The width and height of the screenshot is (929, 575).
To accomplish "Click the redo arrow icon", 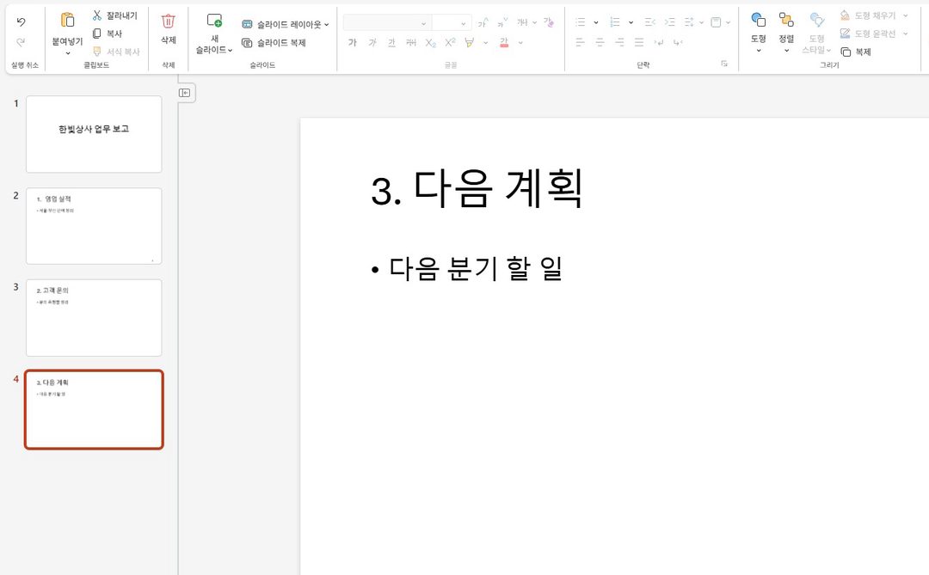I will pyautogui.click(x=22, y=42).
